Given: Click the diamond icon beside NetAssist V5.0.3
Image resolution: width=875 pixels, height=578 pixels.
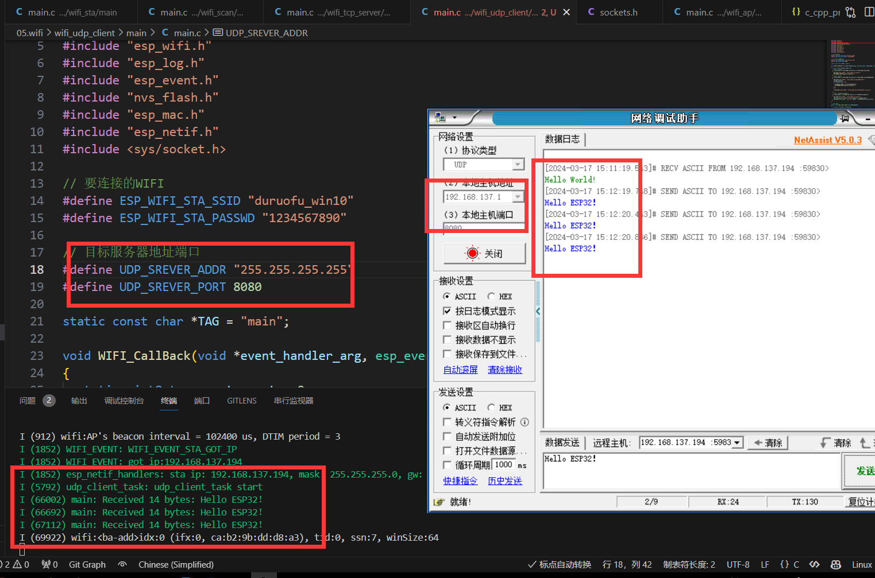Looking at the screenshot, I should [872, 140].
